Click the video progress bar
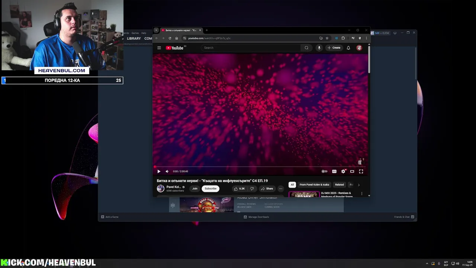Viewport: 476px width, 268px height. click(260, 167)
